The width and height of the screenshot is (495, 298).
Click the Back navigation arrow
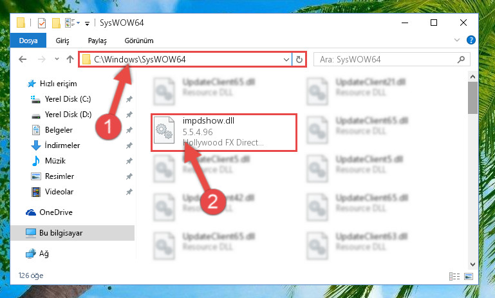(23, 59)
